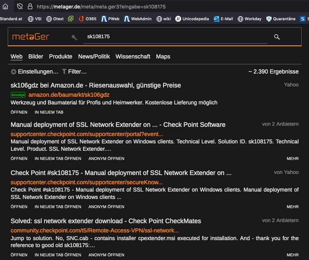Click the site security padlock icon
Viewport: 309px width, 260px height.
coord(30,7)
